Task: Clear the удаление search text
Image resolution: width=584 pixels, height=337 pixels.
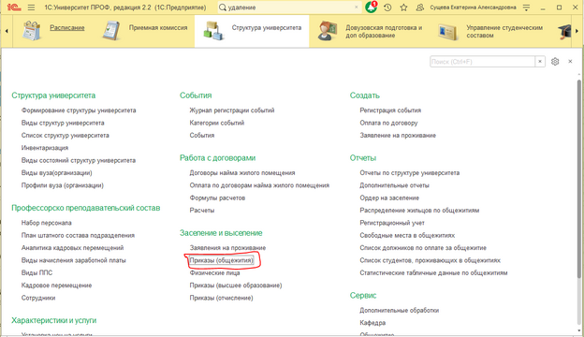Action: tap(357, 7)
